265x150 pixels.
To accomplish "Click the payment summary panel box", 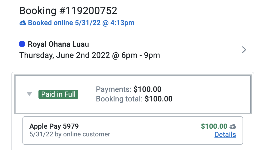I will click(x=133, y=94).
